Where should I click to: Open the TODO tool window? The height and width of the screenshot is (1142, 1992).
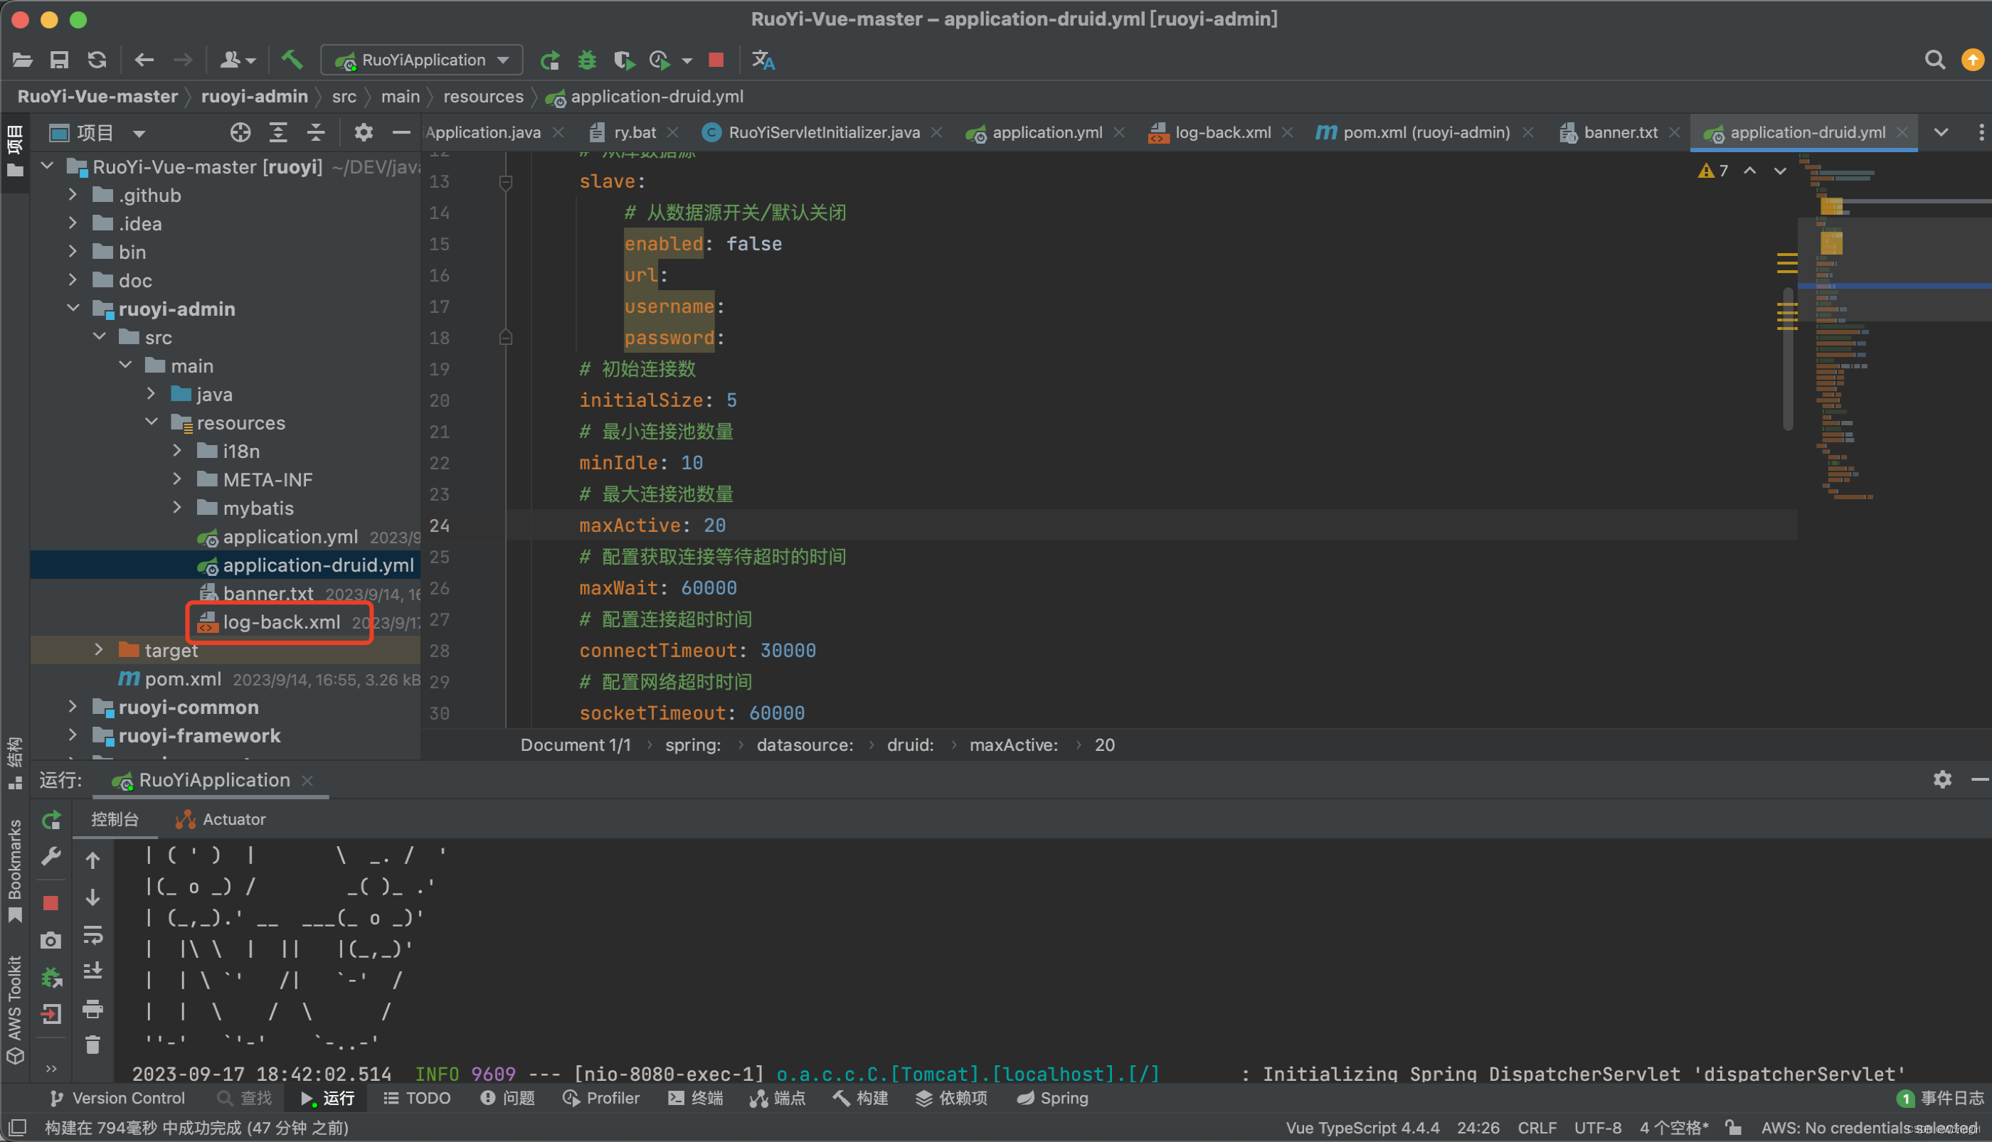point(418,1098)
